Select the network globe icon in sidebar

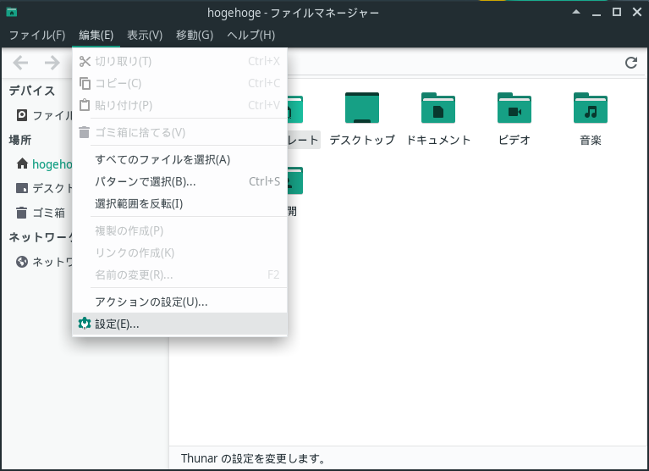(x=22, y=262)
